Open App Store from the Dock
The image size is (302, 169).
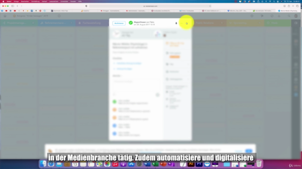pos(131,164)
